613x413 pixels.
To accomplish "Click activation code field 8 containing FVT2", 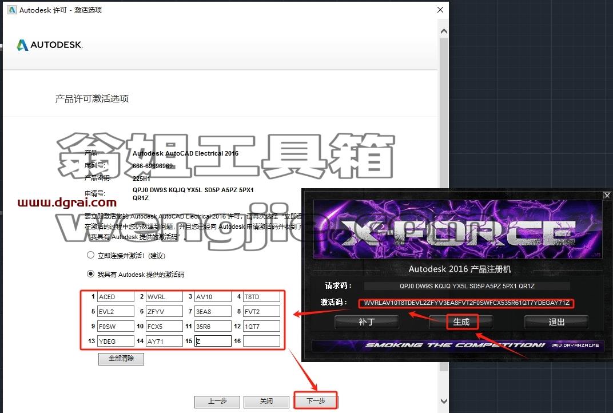I will point(261,311).
